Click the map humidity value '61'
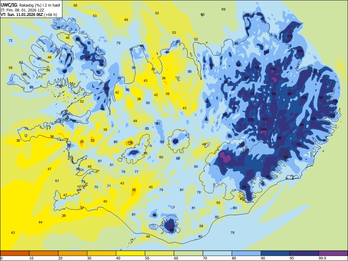This screenshot has height=261, width=348. (x=57, y=181)
